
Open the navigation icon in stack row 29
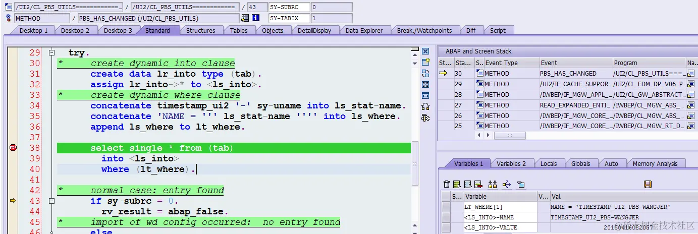click(x=691, y=84)
